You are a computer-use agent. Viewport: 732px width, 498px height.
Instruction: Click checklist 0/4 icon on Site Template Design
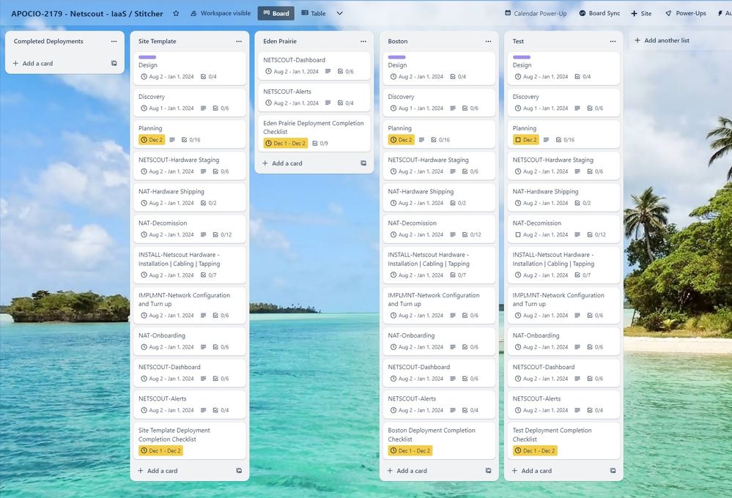pyautogui.click(x=204, y=77)
